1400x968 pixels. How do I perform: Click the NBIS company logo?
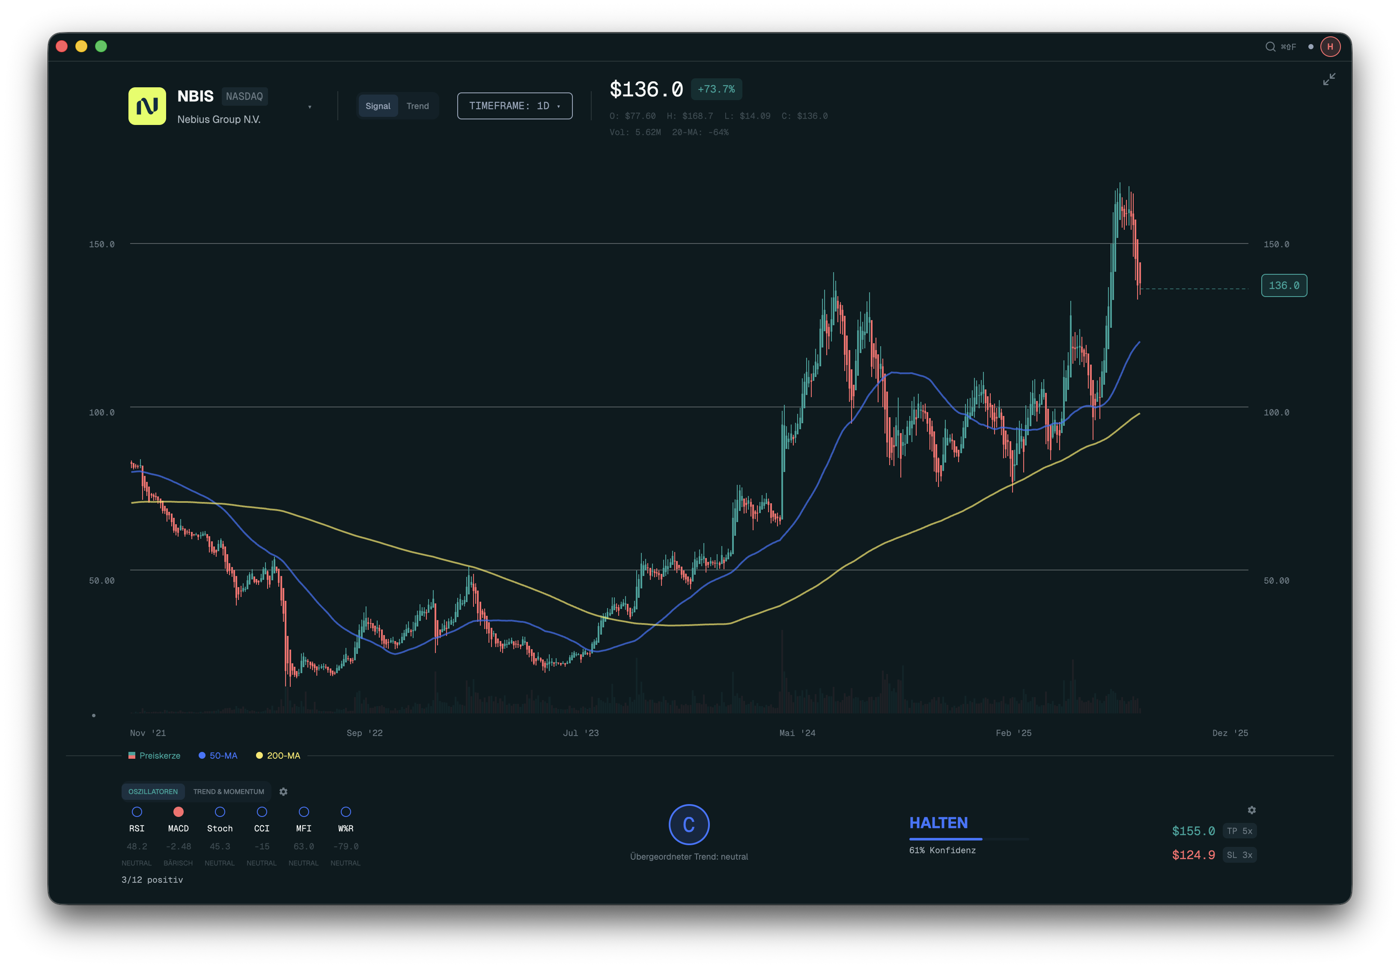tap(146, 106)
